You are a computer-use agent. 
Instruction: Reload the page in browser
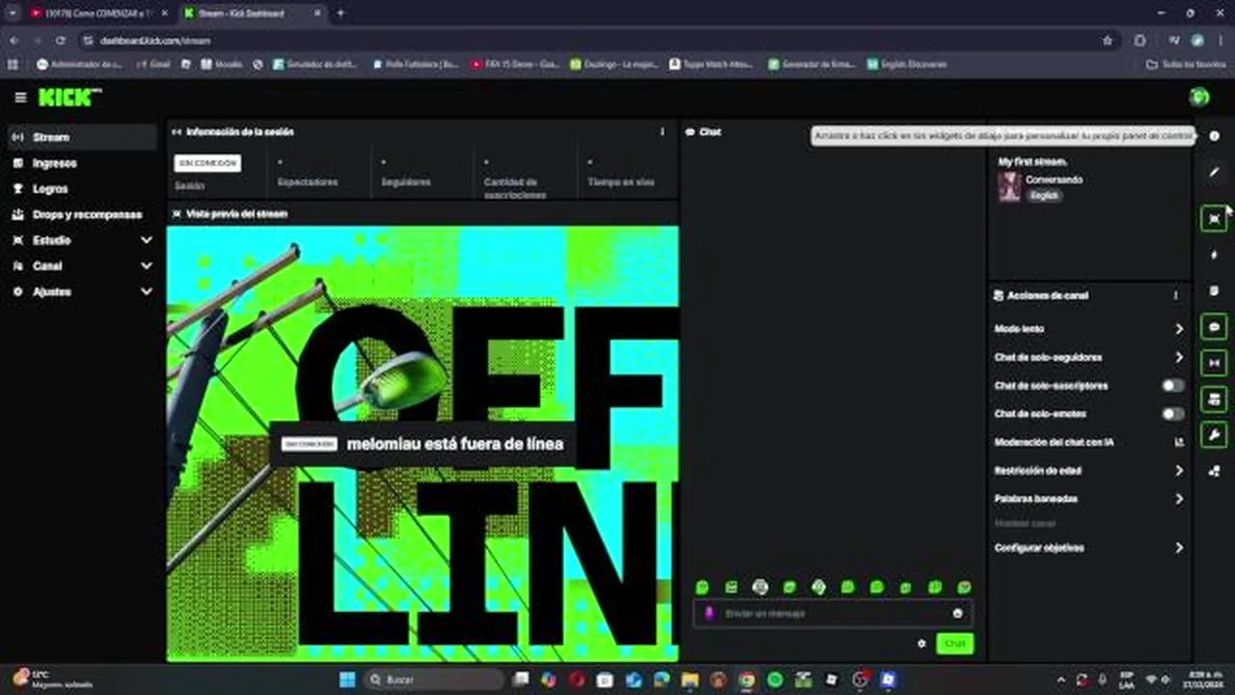tap(61, 41)
